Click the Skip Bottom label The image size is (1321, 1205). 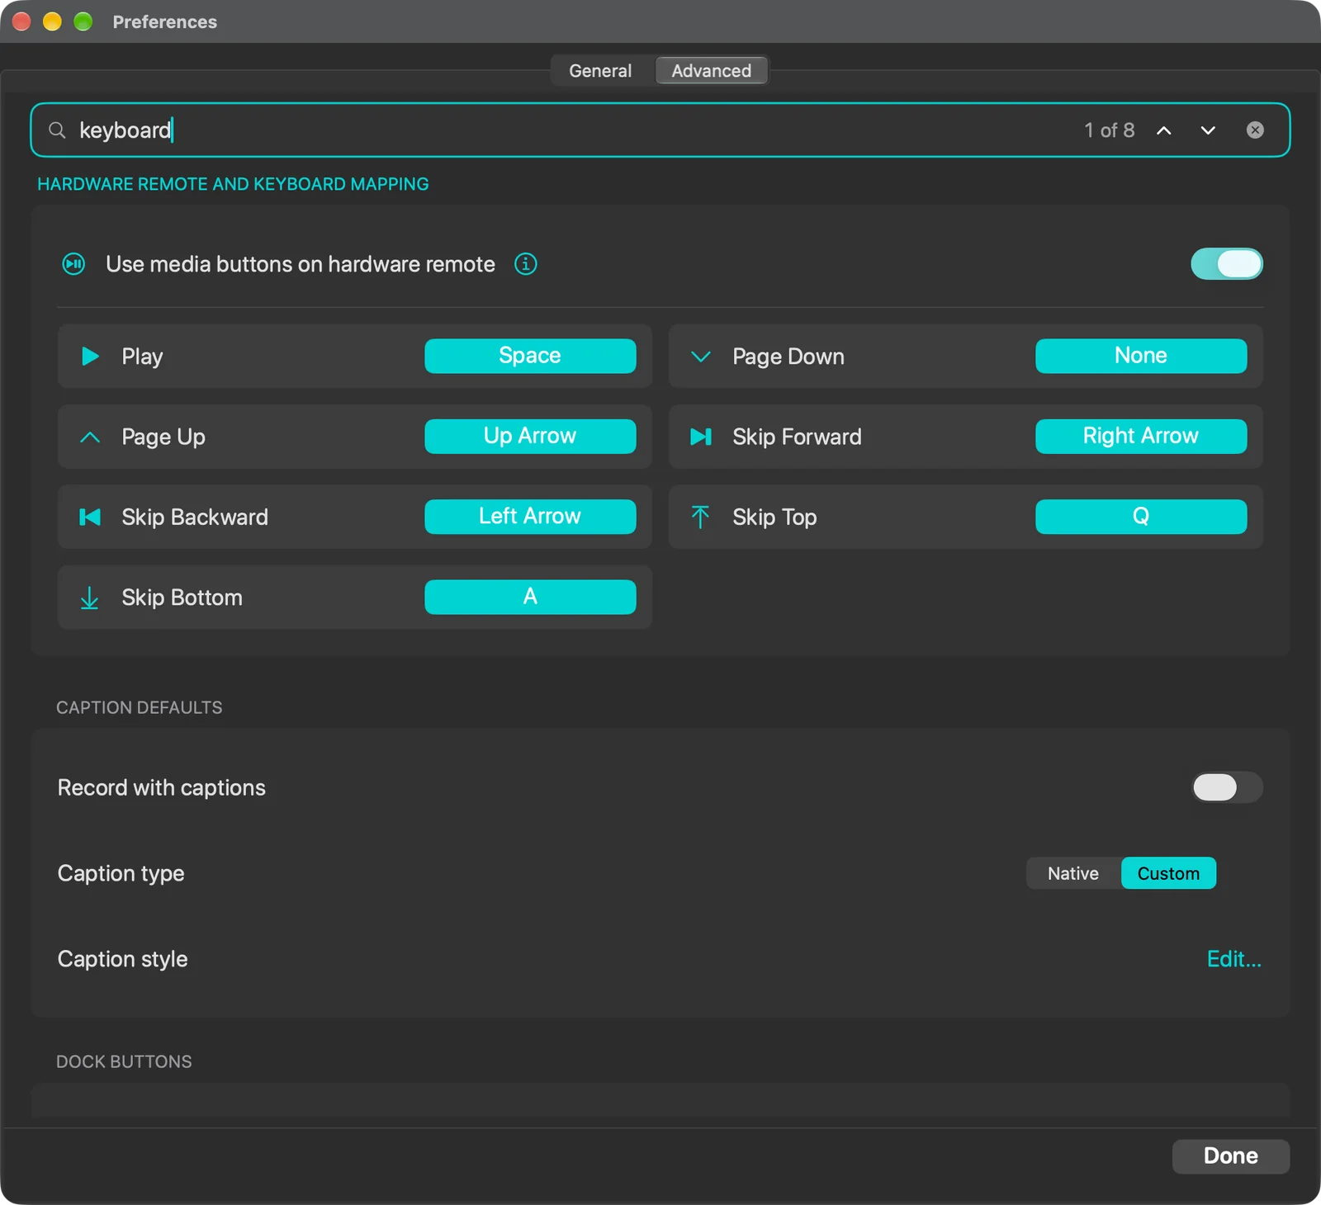click(182, 598)
